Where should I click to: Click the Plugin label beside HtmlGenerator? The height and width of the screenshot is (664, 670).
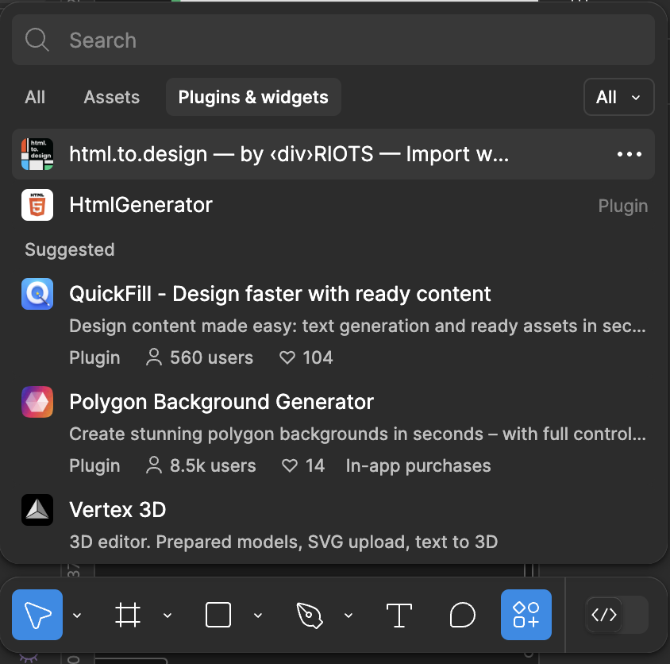click(623, 206)
